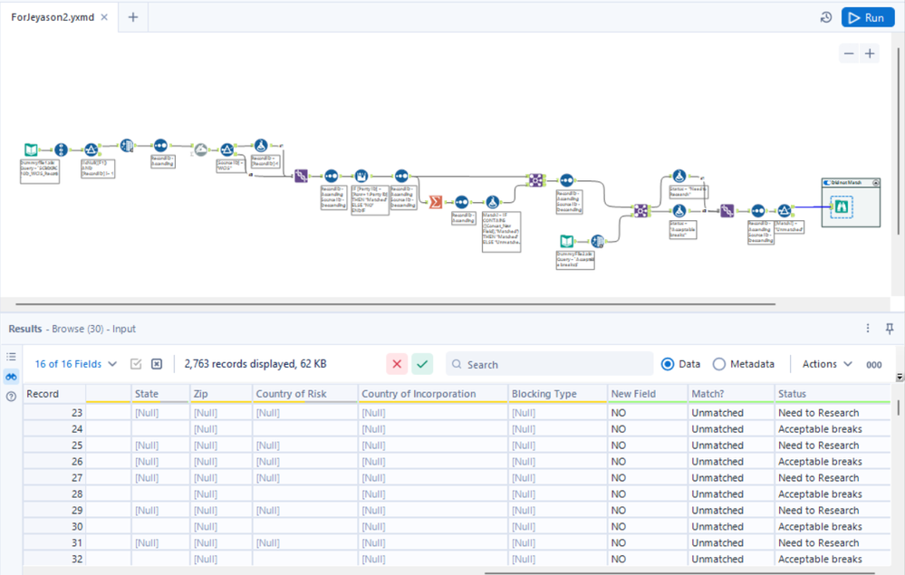
Task: Select the tool directly after the first Input Data
Action: 62,150
